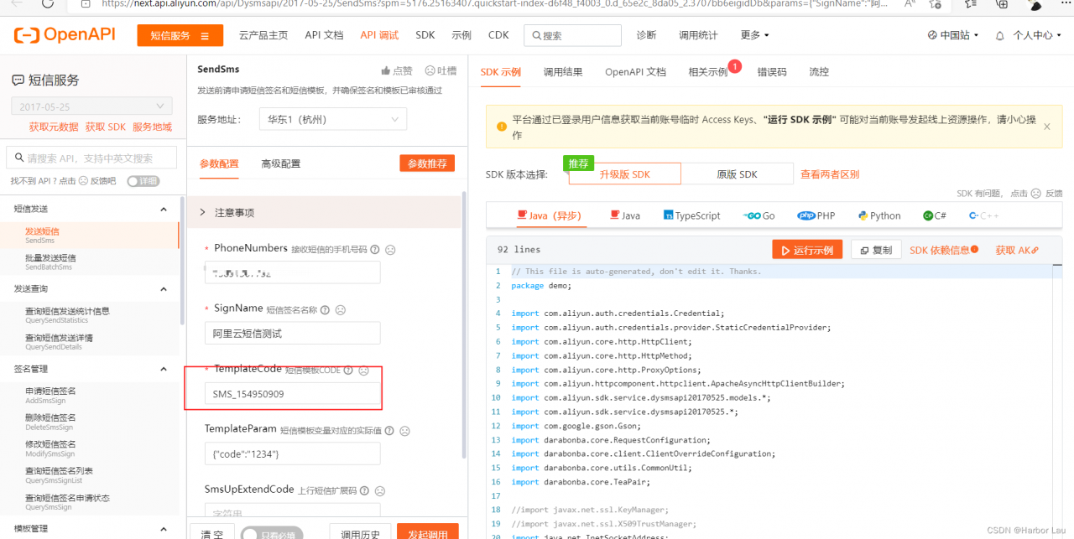Open the 个人中心 dropdown

tap(1038, 35)
